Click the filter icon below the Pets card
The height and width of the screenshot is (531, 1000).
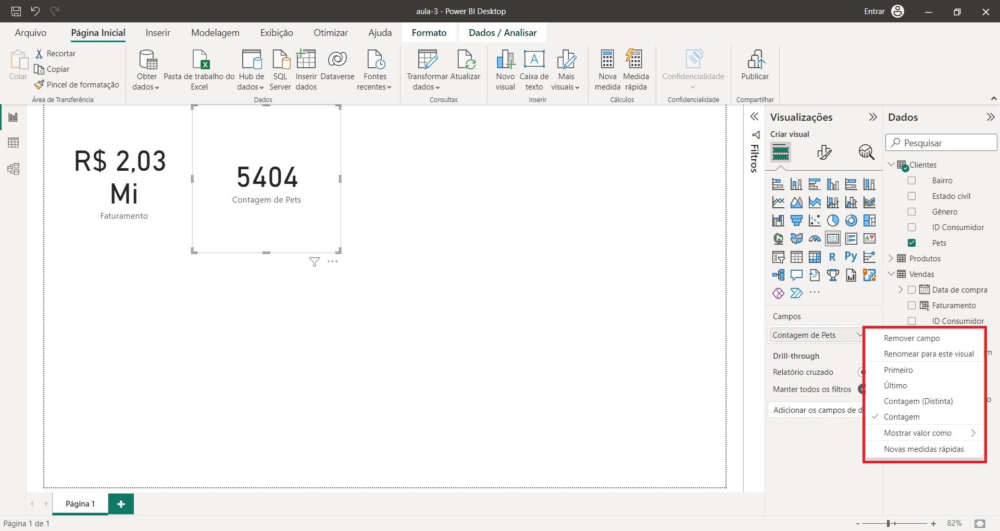click(x=314, y=261)
